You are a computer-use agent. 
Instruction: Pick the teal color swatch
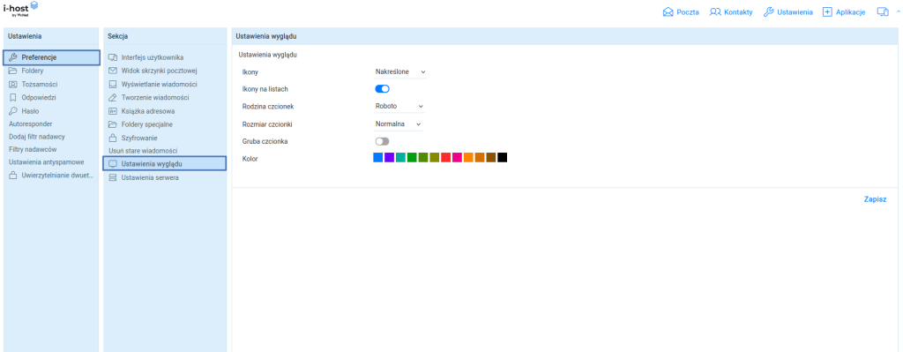[x=401, y=157]
